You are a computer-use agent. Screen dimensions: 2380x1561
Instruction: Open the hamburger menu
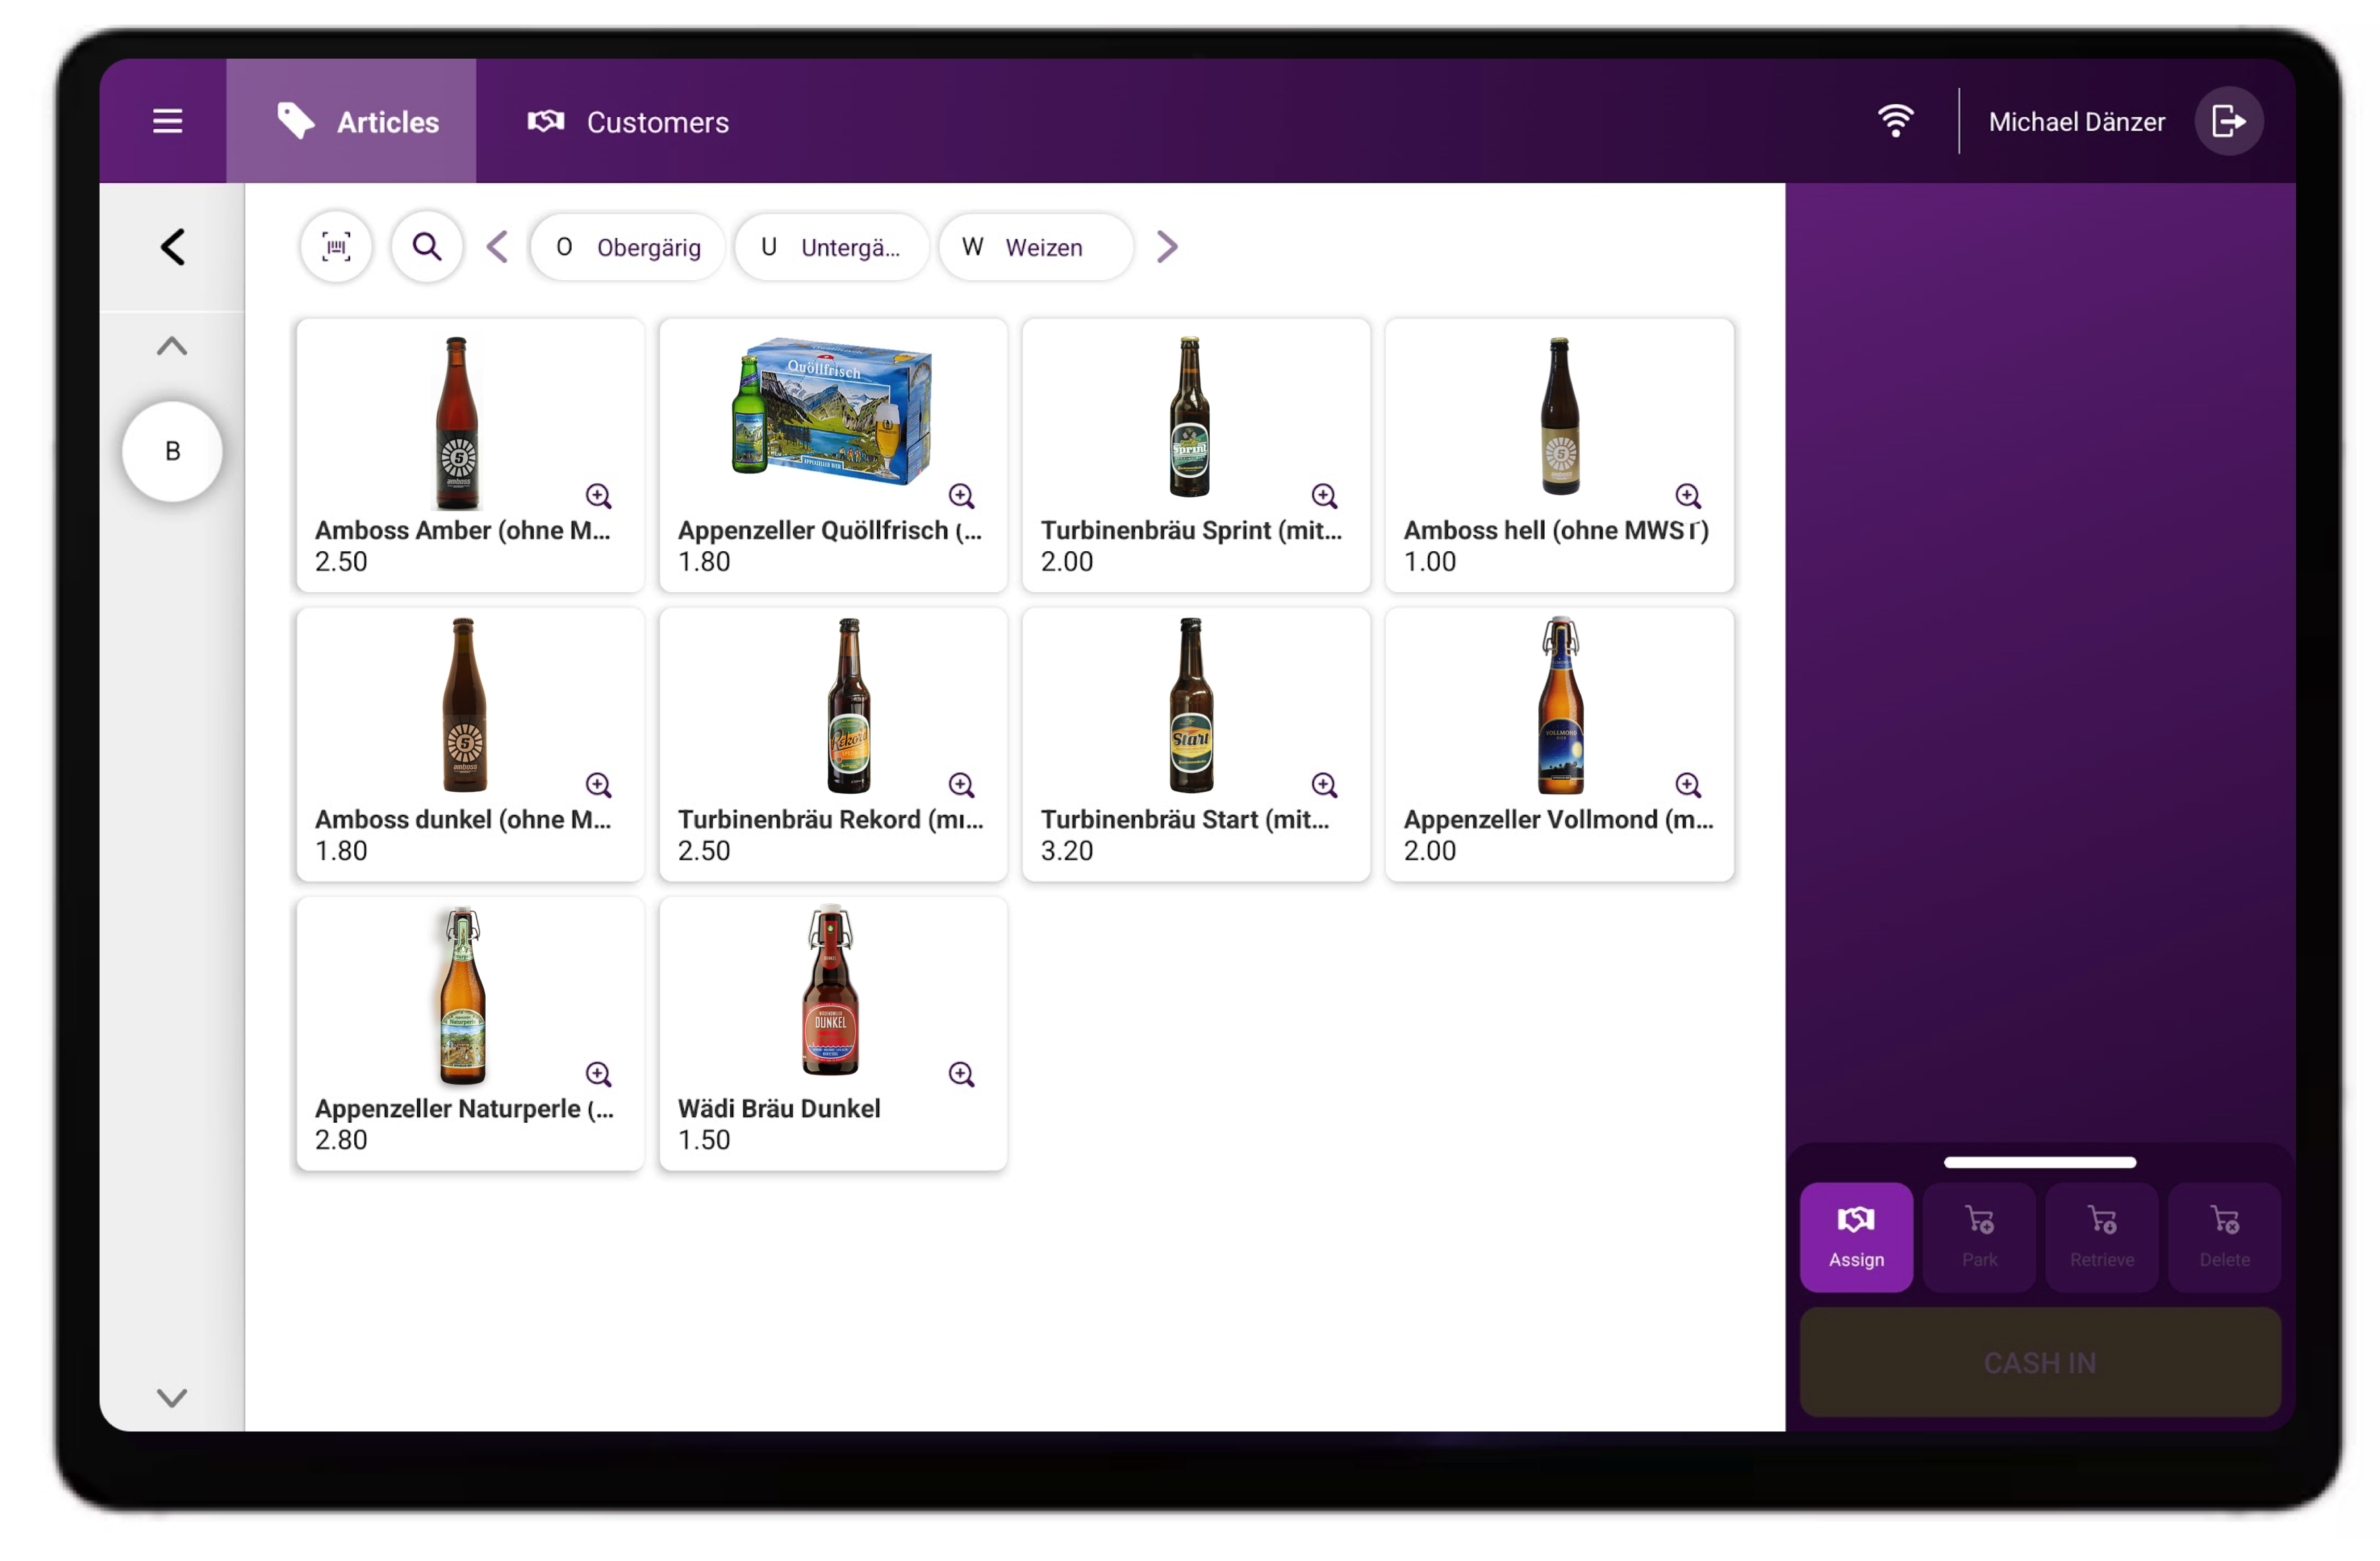(x=167, y=122)
